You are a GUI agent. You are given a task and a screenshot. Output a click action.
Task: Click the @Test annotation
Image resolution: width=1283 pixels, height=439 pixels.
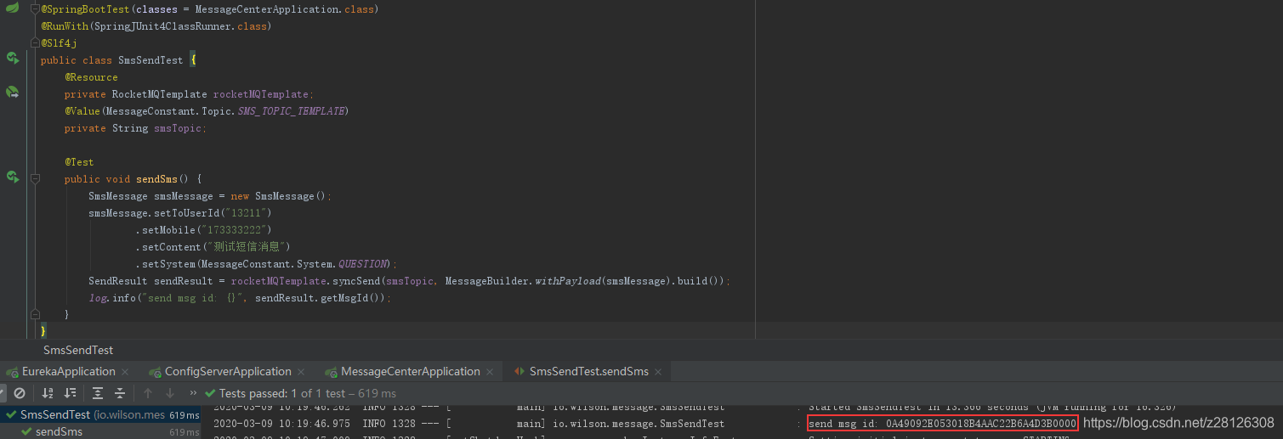point(79,162)
